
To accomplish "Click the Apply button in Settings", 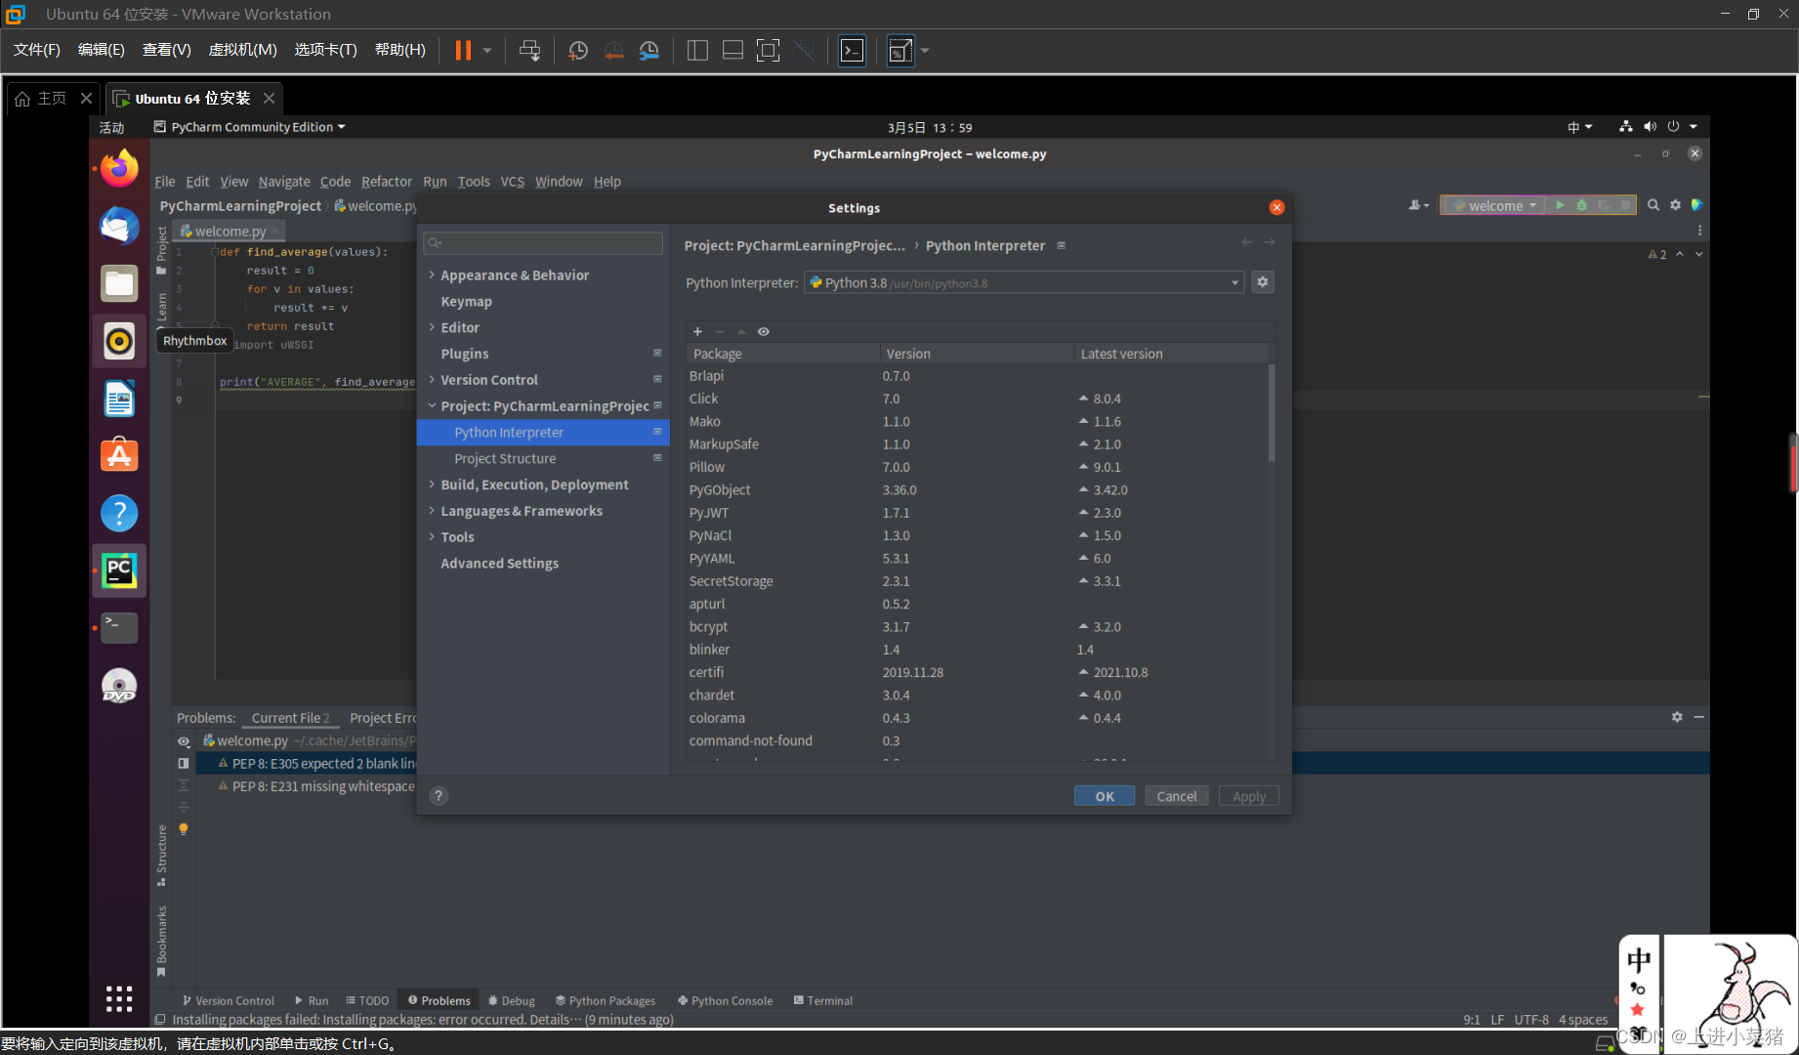I will [1248, 795].
